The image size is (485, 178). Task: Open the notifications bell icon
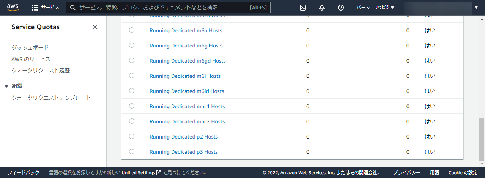click(x=322, y=8)
